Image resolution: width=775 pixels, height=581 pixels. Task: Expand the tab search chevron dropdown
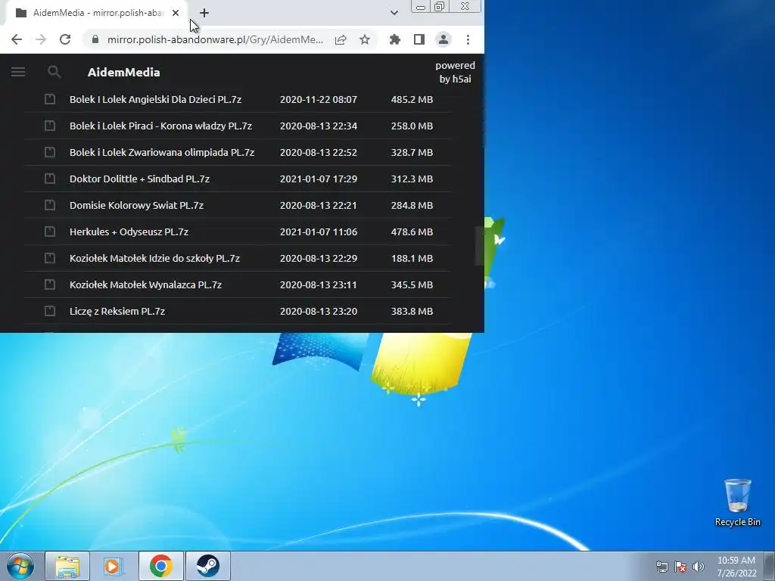tap(394, 13)
